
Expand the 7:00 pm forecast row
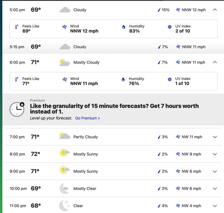215,137
